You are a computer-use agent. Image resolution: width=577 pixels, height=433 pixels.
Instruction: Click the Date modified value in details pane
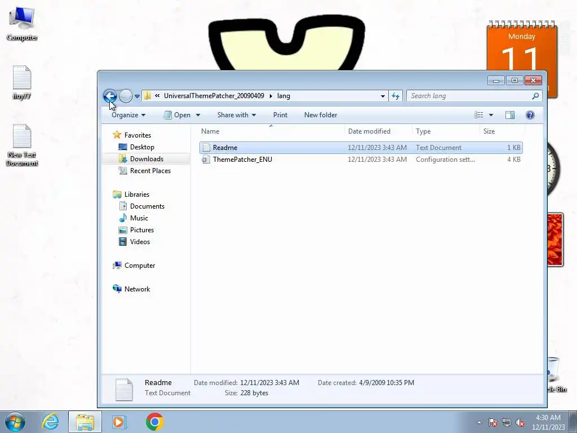click(x=270, y=383)
